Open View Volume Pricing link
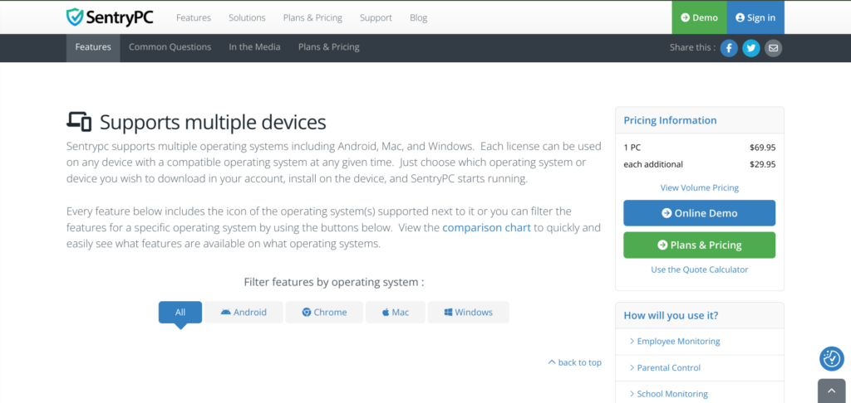 (x=700, y=188)
